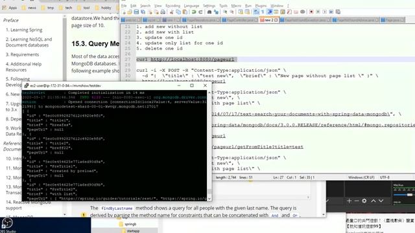Image resolution: width=415 pixels, height=233 pixels.
Task: Click the terminal window scrollbar down arrow
Action: [x=209, y=199]
